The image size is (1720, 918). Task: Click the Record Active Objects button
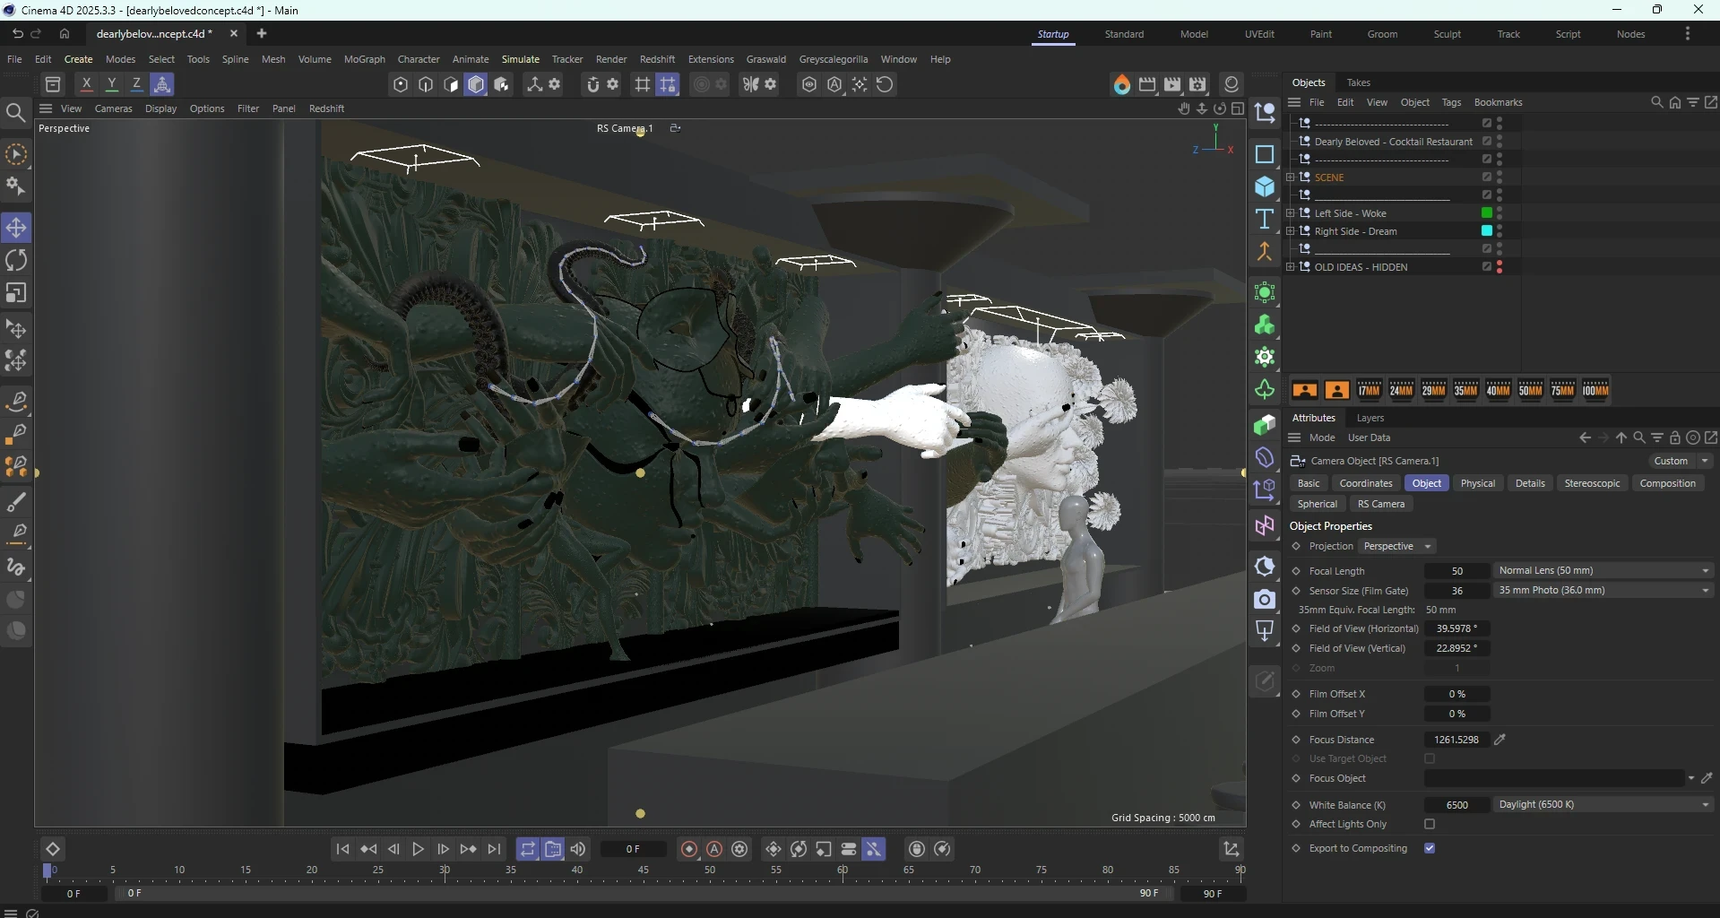coord(689,849)
